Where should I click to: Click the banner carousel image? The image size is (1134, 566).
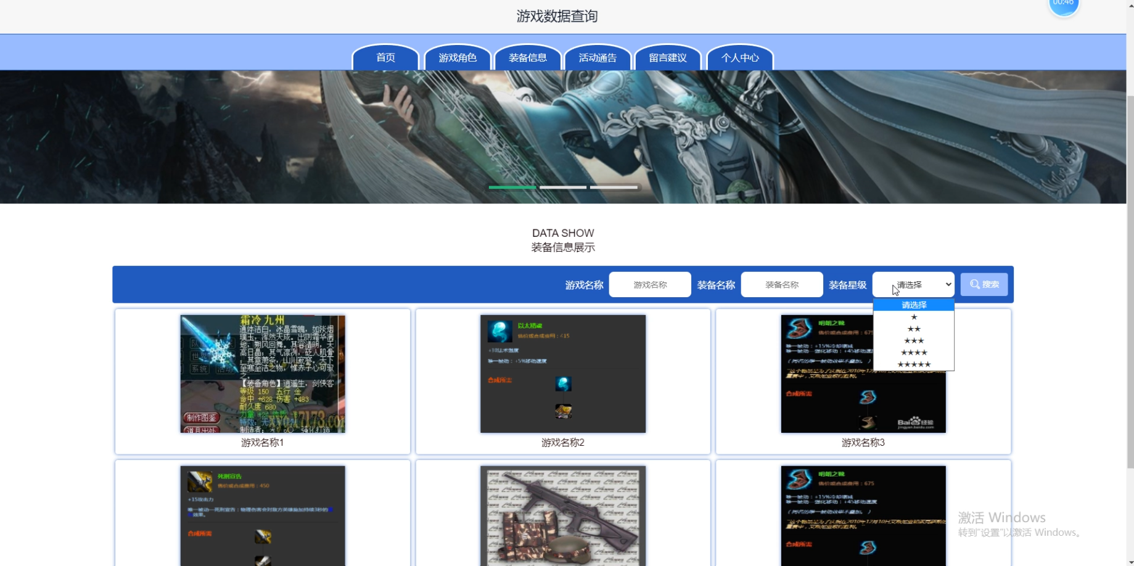[563, 137]
